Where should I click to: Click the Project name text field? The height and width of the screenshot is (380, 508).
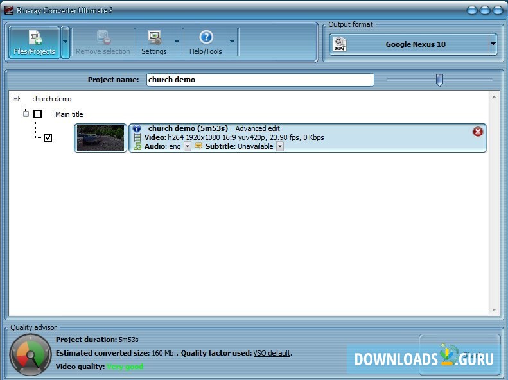(x=259, y=80)
